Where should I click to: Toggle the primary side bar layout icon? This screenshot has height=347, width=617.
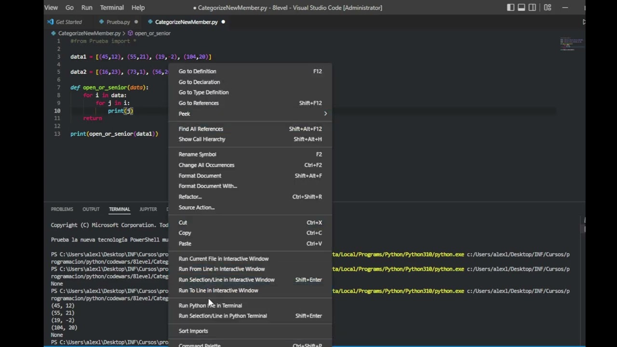[510, 8]
